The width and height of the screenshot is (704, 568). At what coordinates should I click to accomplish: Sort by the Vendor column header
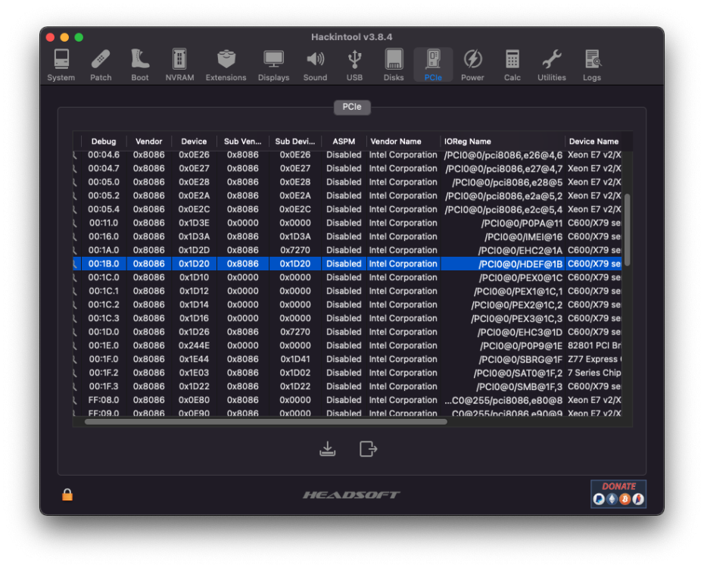(148, 142)
